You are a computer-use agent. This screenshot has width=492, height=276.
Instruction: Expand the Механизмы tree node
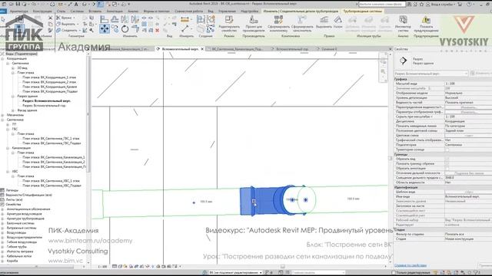(x=2, y=115)
